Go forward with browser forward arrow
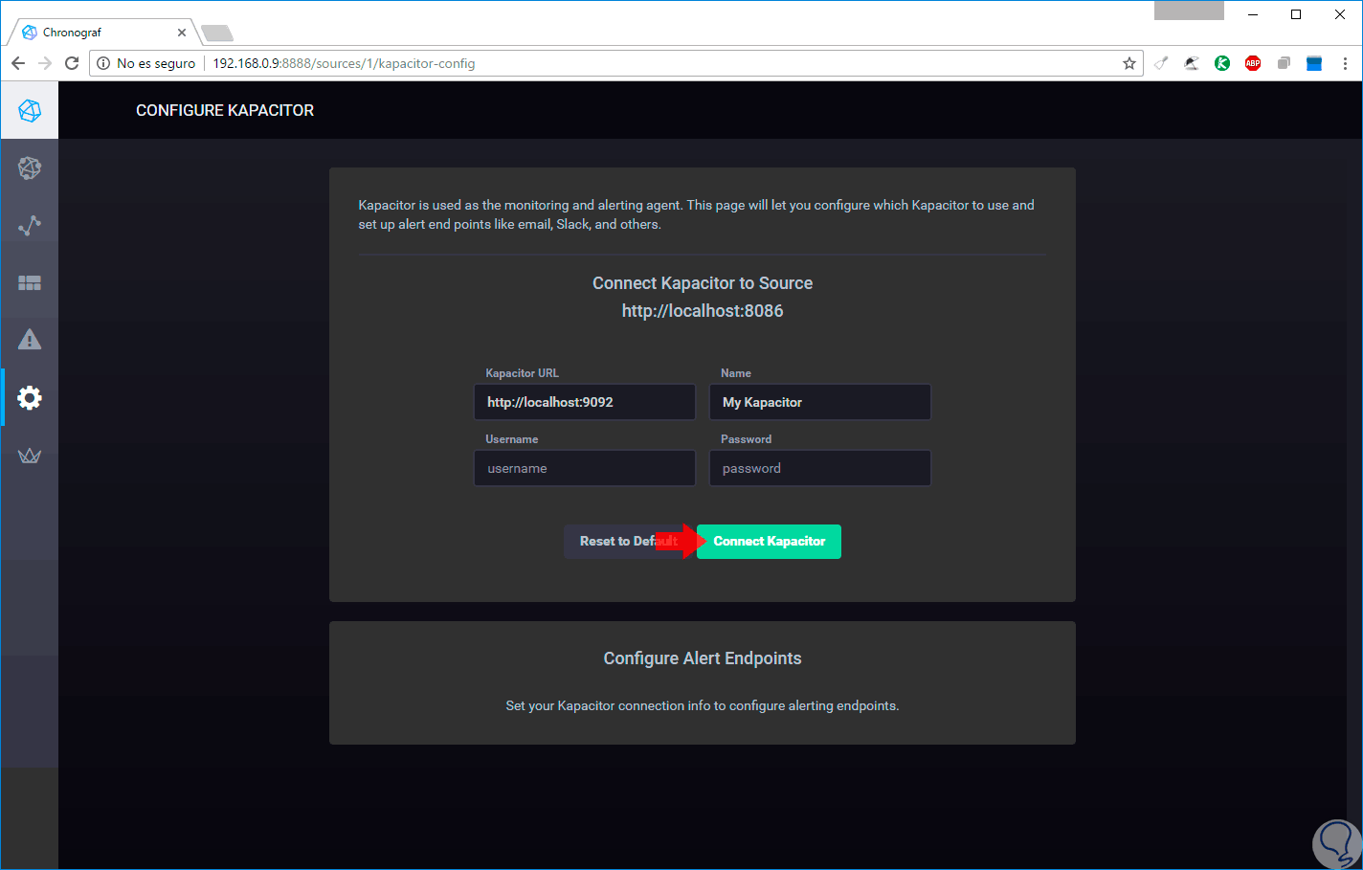 (x=45, y=63)
